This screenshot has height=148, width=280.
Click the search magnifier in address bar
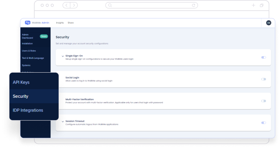coord(110,5)
